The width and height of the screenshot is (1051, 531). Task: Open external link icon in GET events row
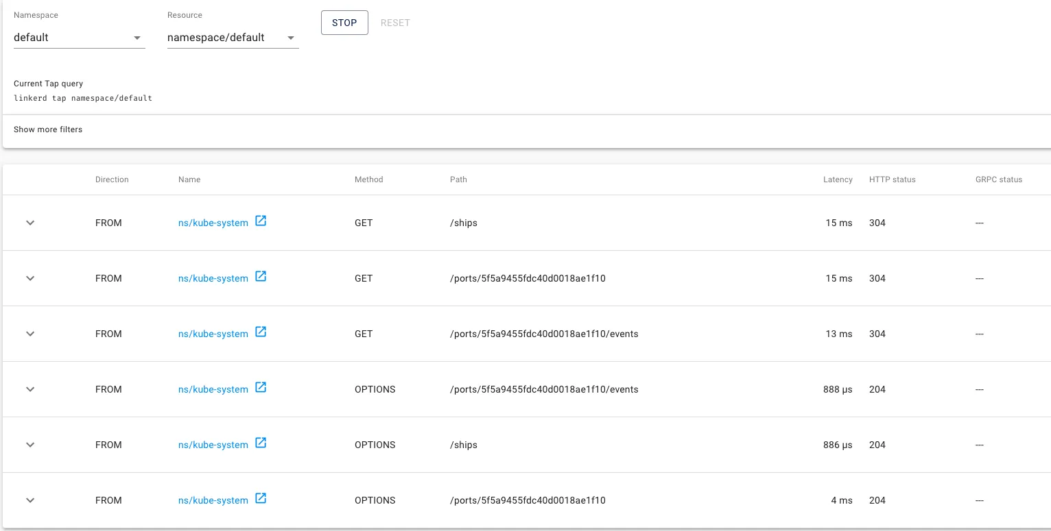261,332
